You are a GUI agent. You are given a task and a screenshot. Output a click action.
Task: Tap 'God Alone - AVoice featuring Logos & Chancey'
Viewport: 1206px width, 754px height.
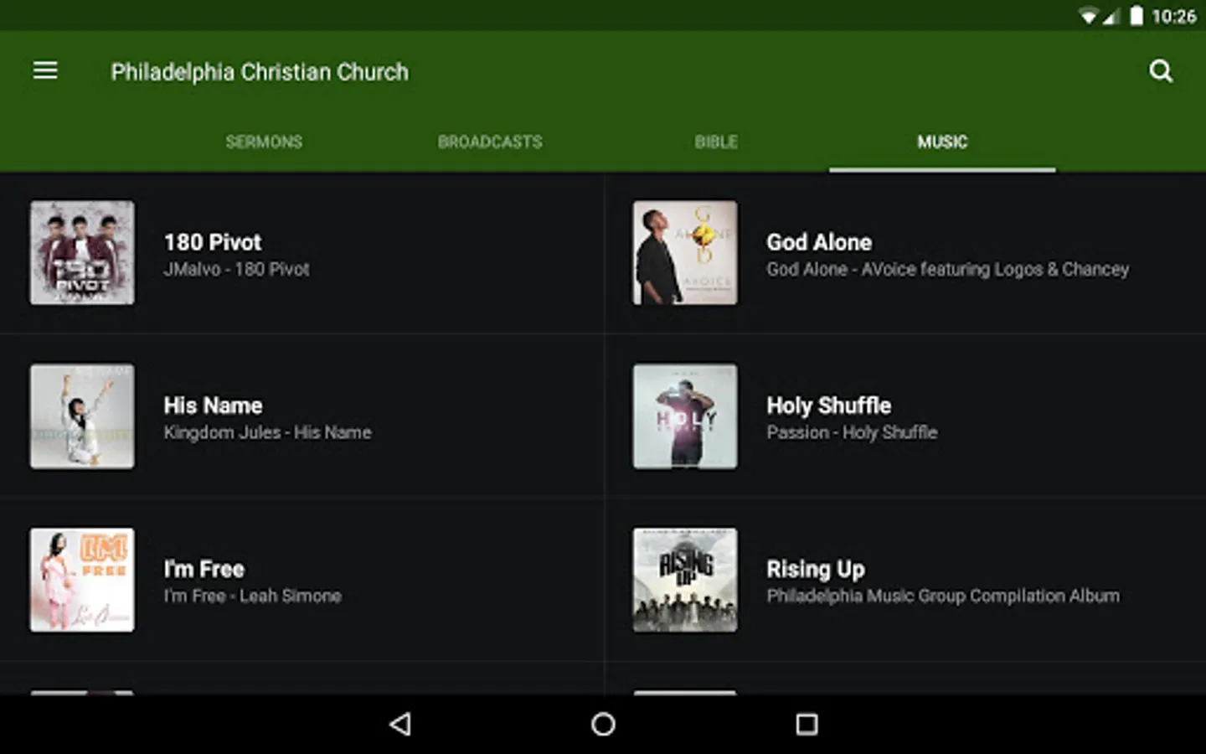coord(948,270)
